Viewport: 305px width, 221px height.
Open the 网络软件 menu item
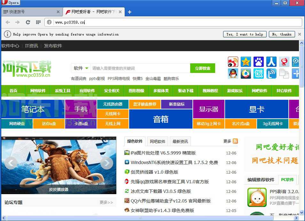[x=38, y=91]
